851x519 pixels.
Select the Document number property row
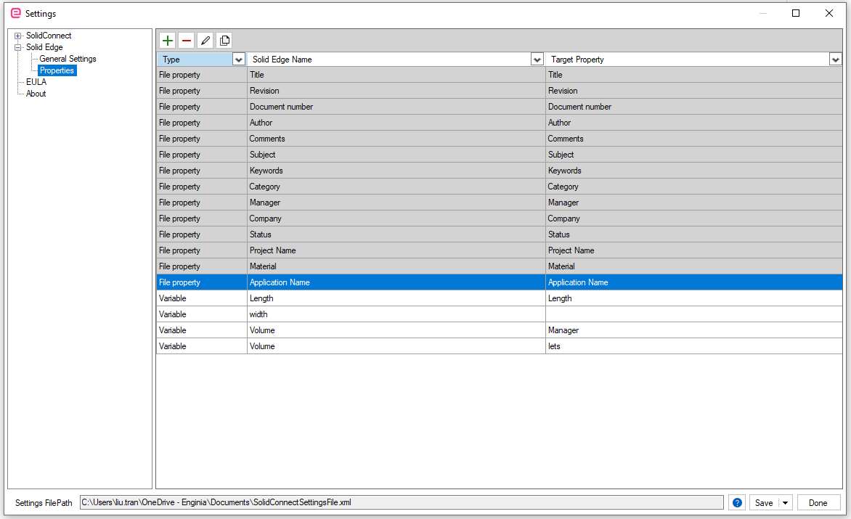point(500,107)
